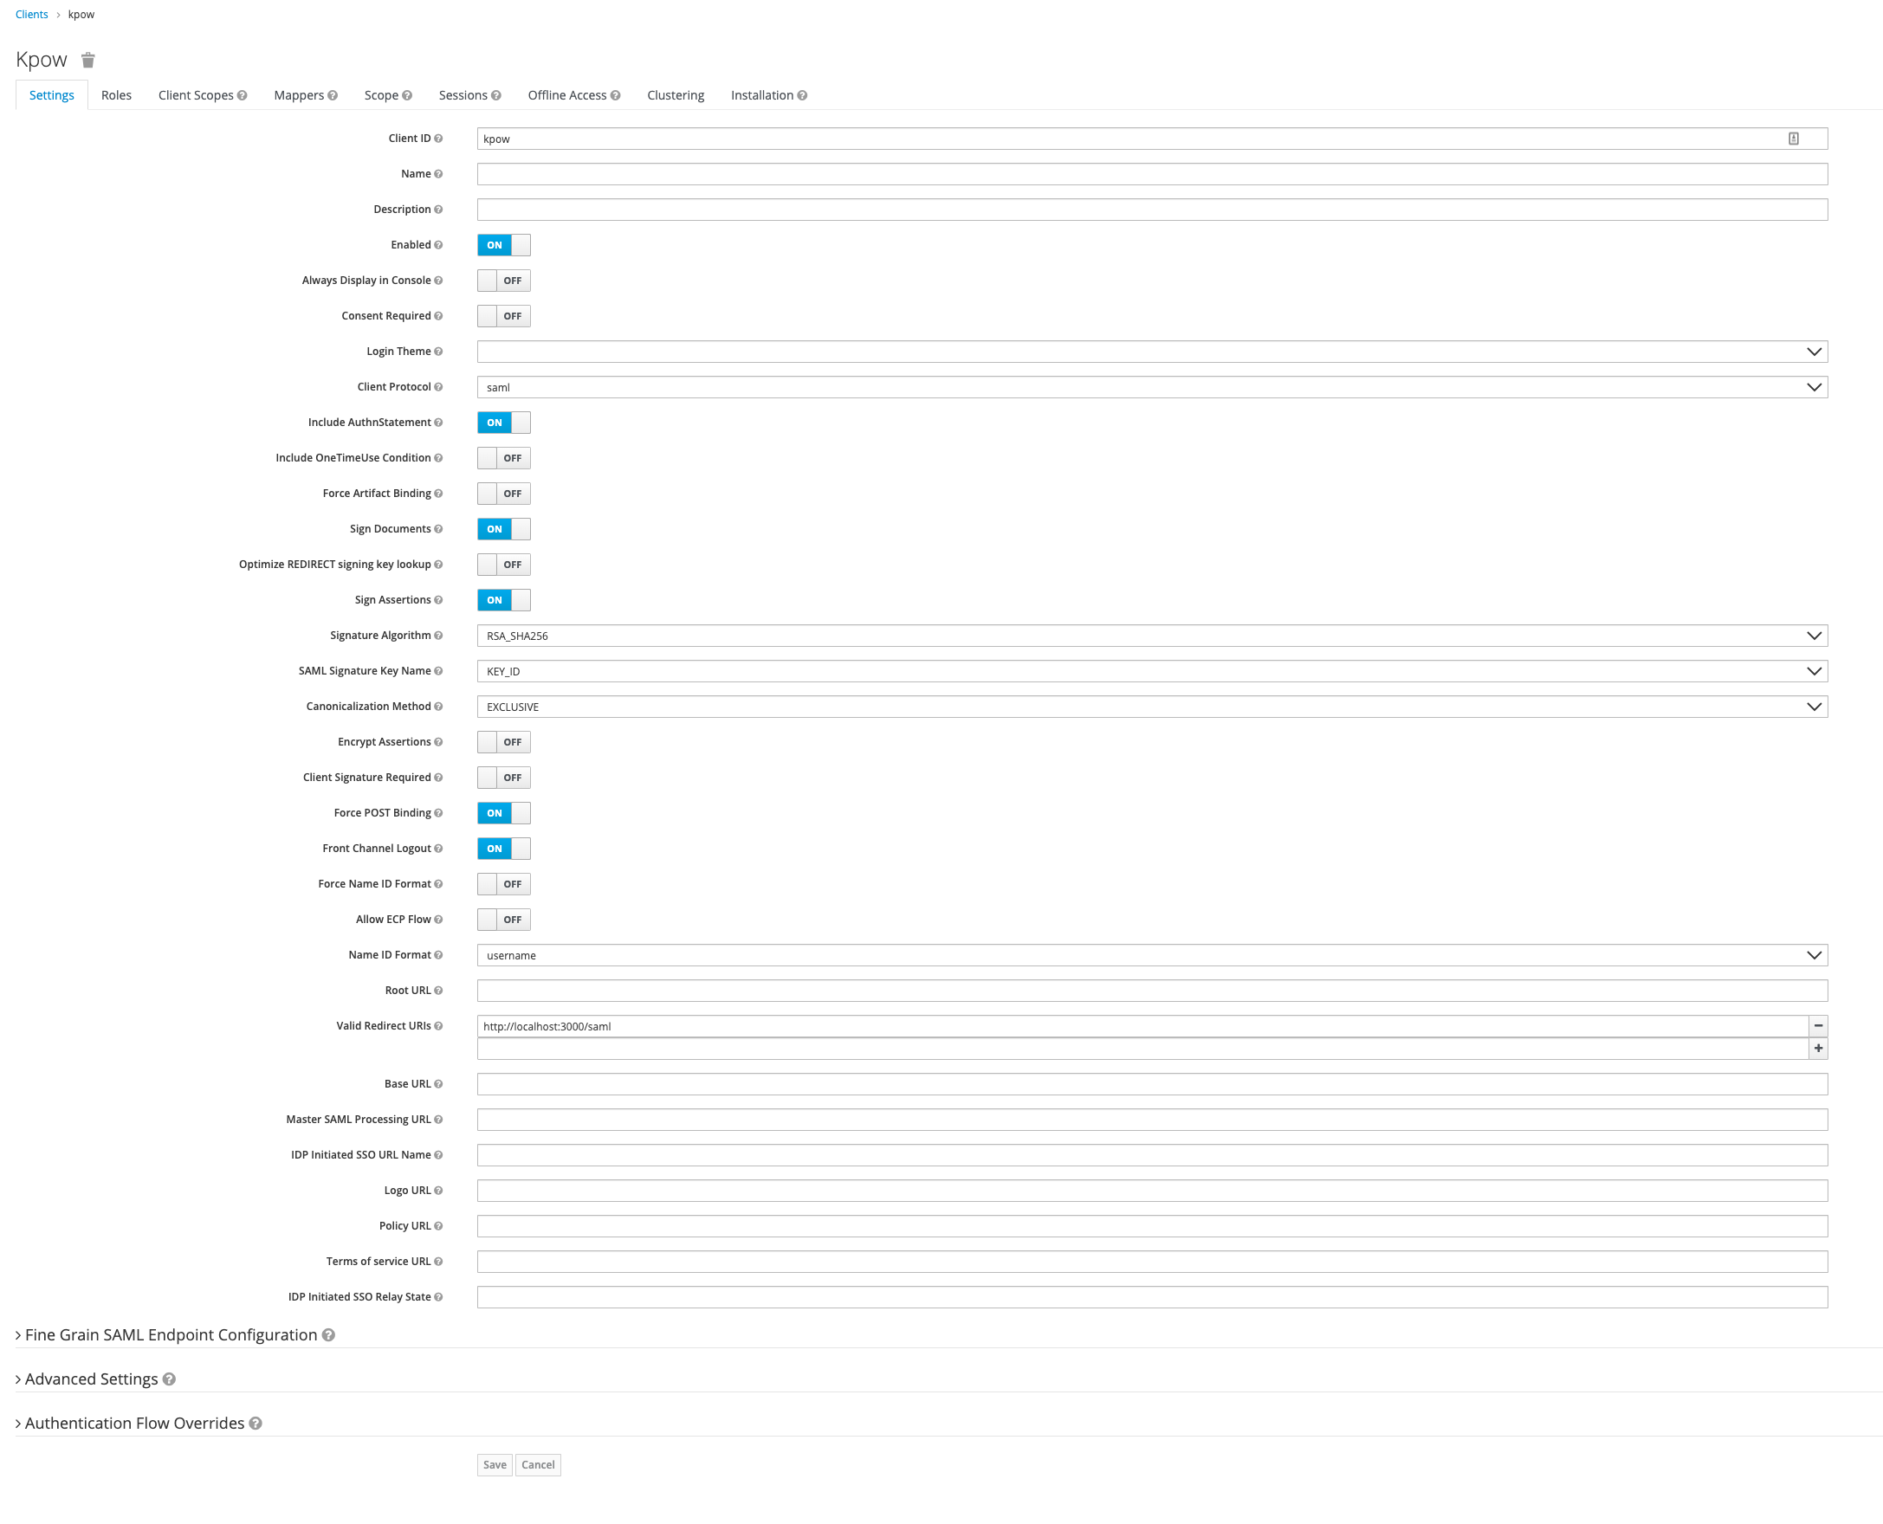This screenshot has width=1883, height=1524.
Task: Click the help icon next to Advanced Settings
Action: point(170,1379)
